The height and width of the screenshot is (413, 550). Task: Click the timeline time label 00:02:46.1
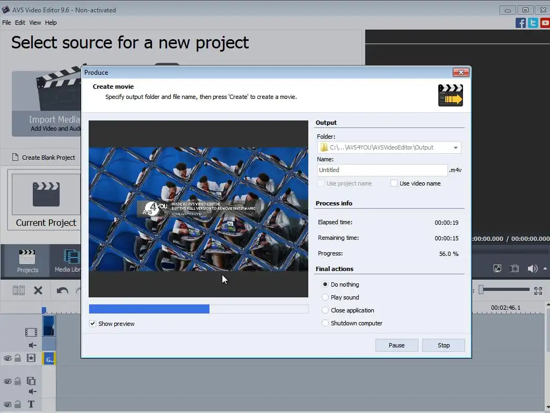[x=505, y=308]
